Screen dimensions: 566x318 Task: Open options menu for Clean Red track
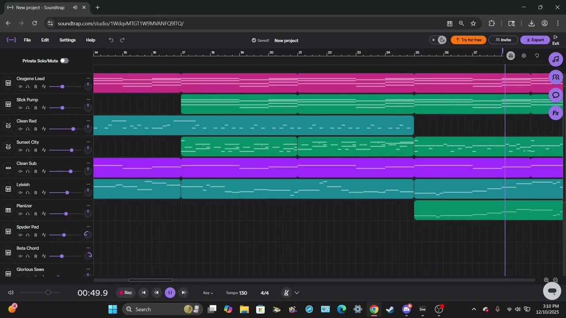point(88,121)
